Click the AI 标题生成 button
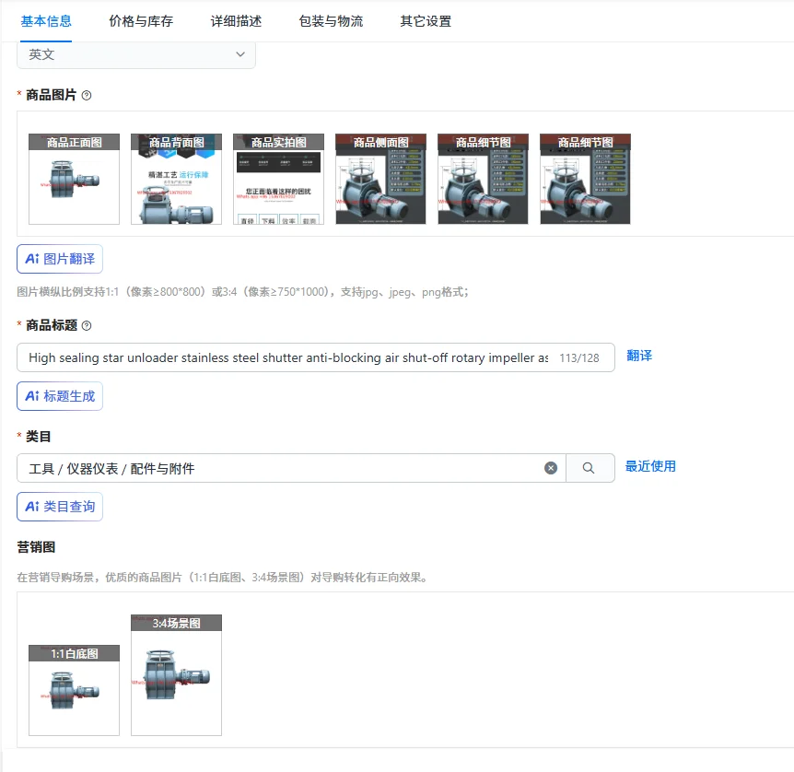This screenshot has height=772, width=794. pos(60,396)
